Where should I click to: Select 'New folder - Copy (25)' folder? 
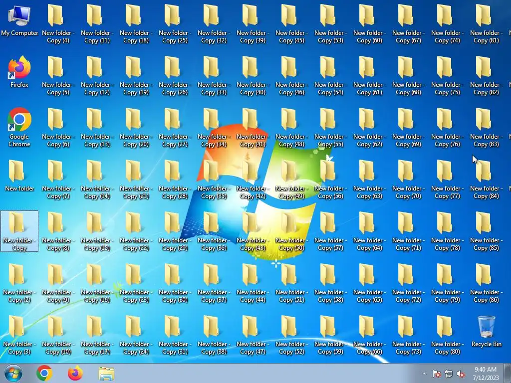pos(175,24)
